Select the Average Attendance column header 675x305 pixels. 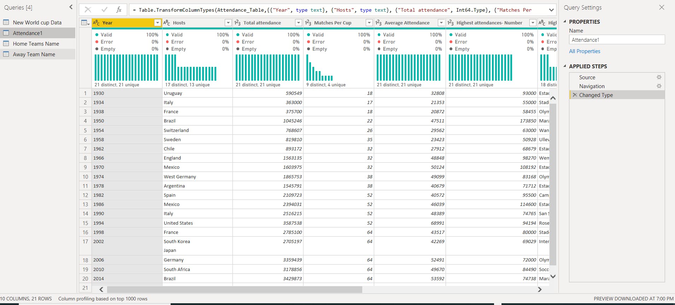pyautogui.click(x=410, y=23)
